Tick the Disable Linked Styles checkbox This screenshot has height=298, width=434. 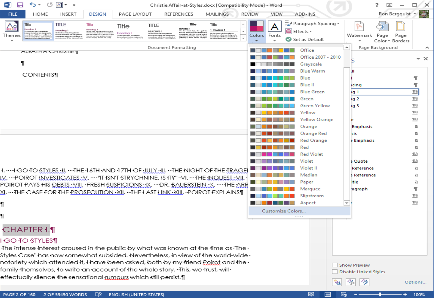[335, 272]
